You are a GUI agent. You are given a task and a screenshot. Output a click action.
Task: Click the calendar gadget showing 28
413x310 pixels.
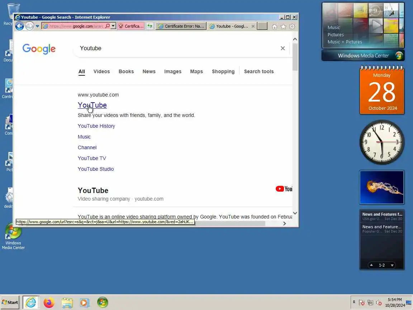(x=382, y=90)
